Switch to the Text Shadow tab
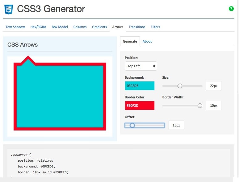Viewport: 239px width, 182px height. (x=15, y=27)
